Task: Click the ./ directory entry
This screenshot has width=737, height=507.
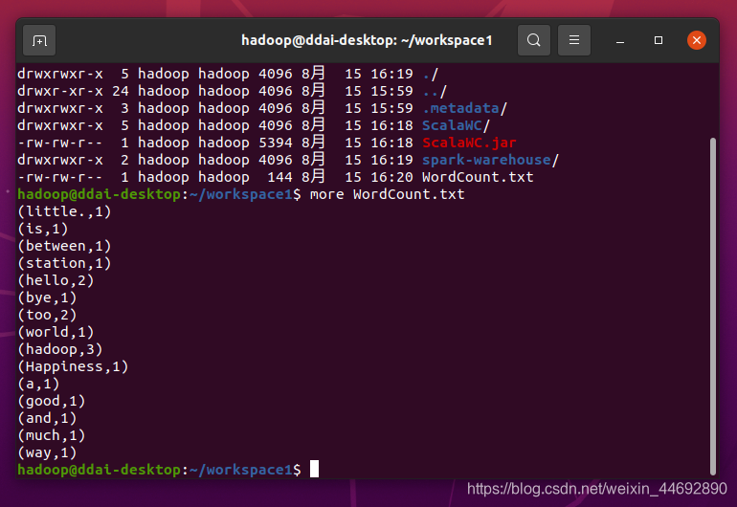Action: 430,74
